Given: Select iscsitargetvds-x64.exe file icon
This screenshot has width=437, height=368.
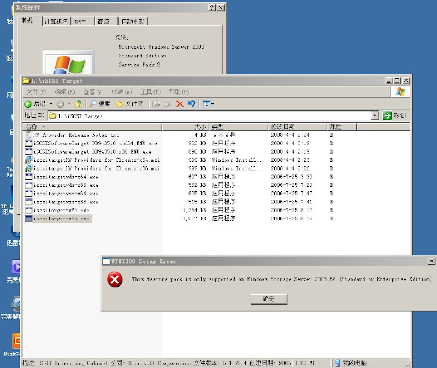Looking at the screenshot, I should tap(28, 177).
